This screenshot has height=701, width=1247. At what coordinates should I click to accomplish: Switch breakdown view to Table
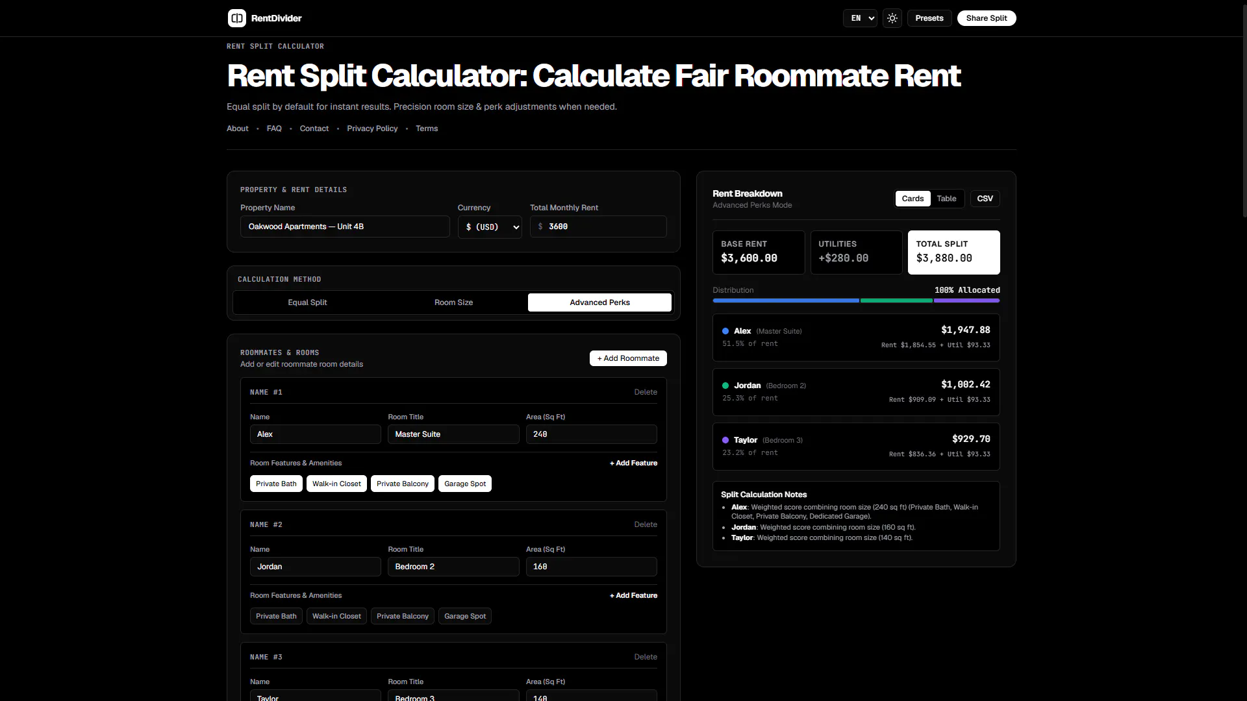coord(946,199)
